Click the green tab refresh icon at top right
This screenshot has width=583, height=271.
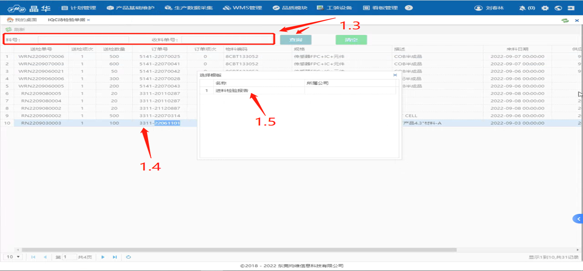[565, 21]
